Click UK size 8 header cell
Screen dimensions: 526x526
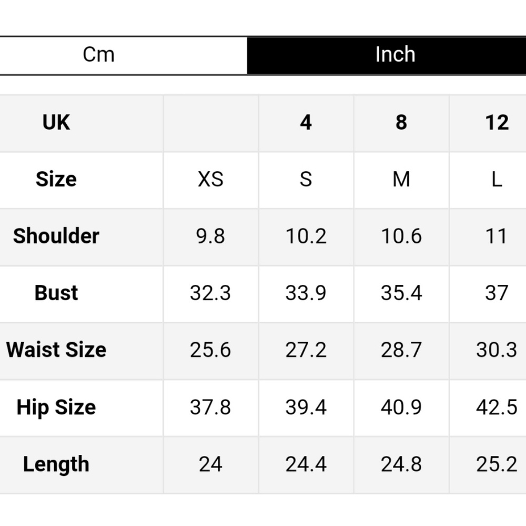click(x=401, y=123)
